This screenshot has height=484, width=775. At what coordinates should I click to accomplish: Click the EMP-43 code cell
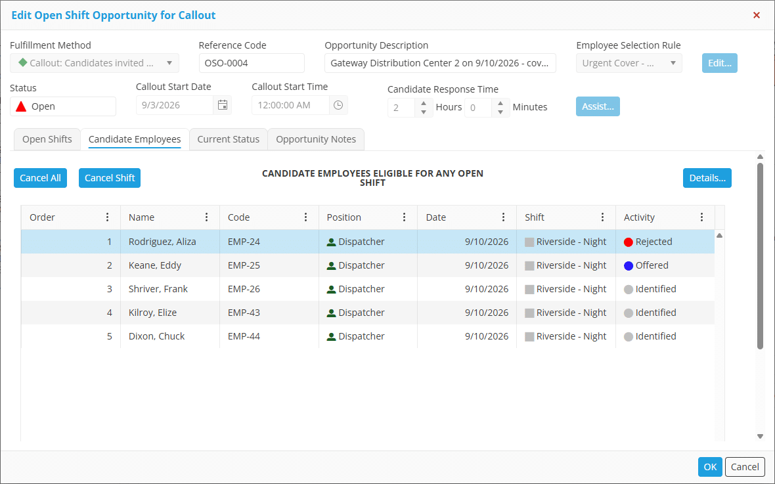[x=269, y=313]
